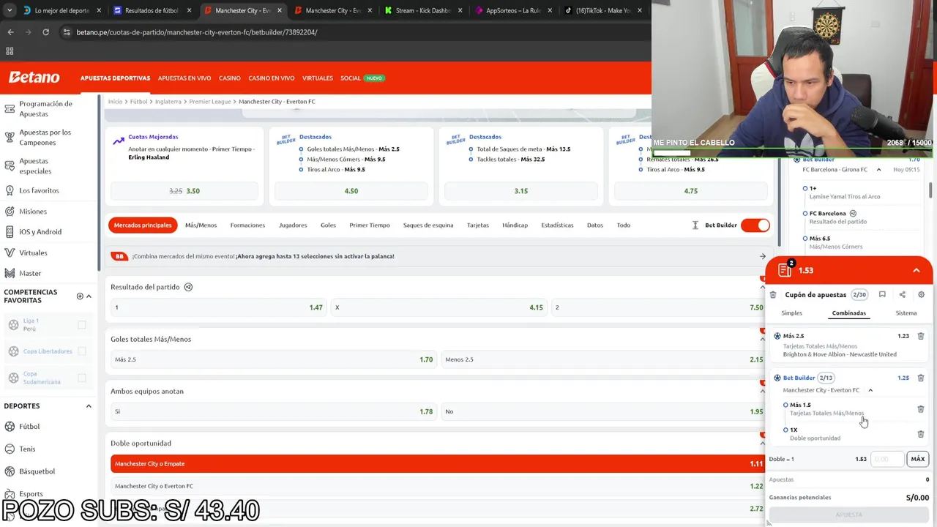Pick home win odds 1.47
Screen dimensions: 937x527
[218, 307]
